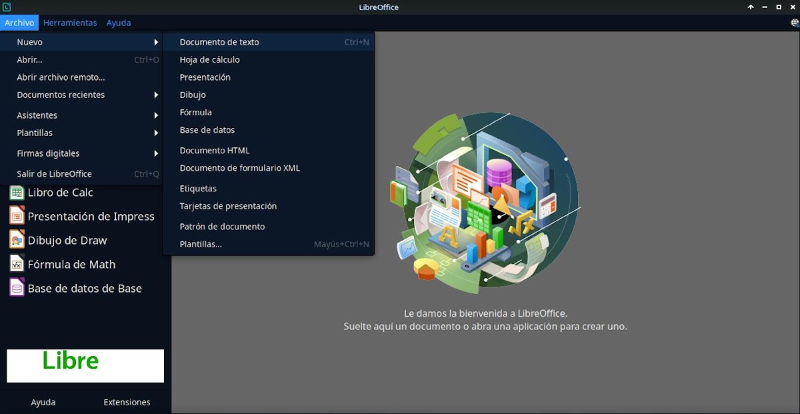Open Presentación de Impress from the sidebar
This screenshot has height=414, width=800.
(x=90, y=216)
